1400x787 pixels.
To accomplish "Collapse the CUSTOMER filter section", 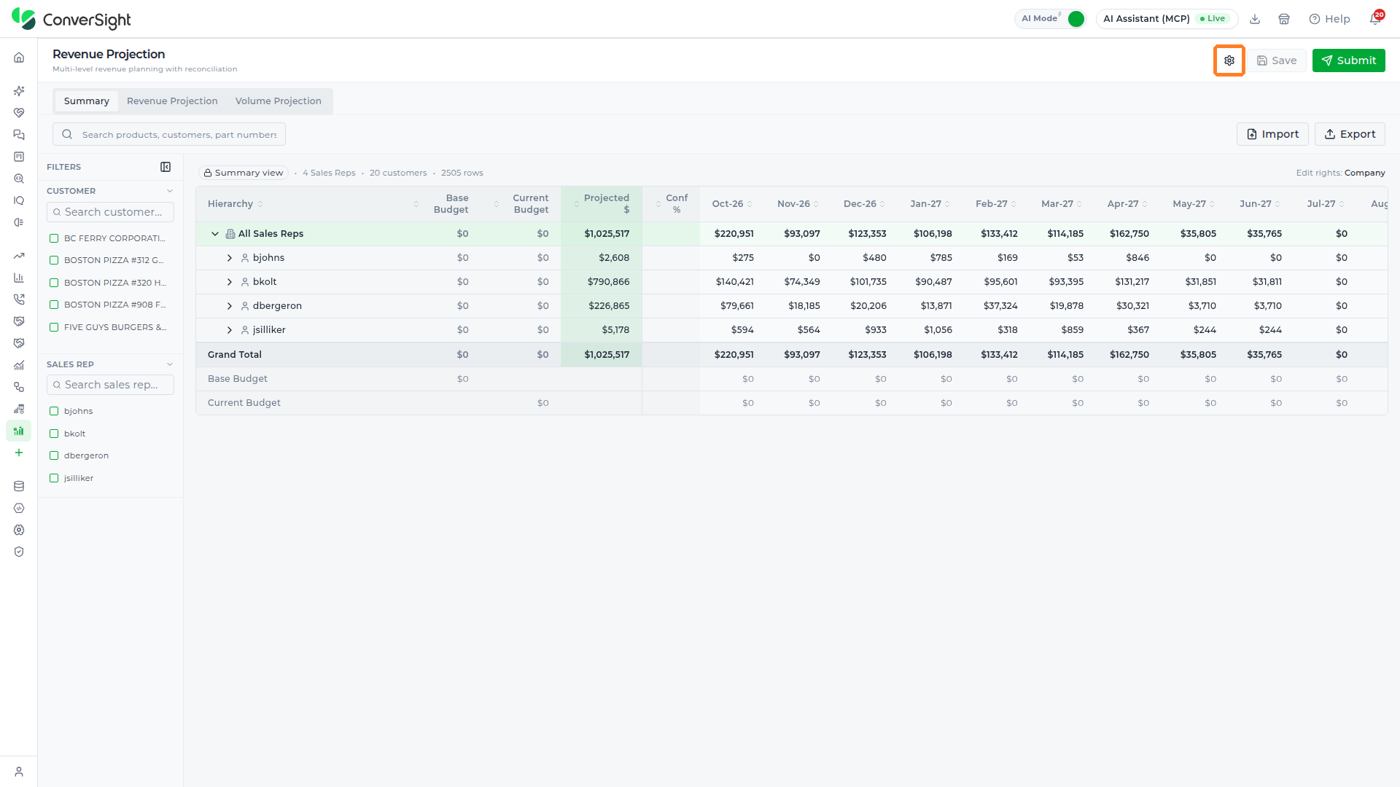I will [170, 191].
